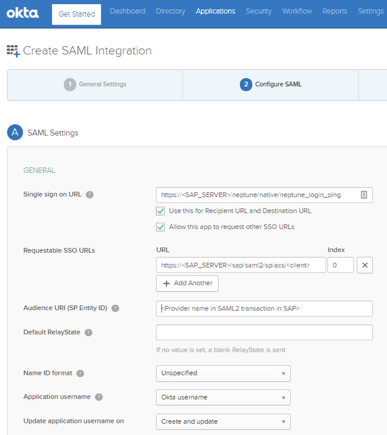Open the help tooltip for Application username
Screen dimensions: 387x435
[99, 396]
